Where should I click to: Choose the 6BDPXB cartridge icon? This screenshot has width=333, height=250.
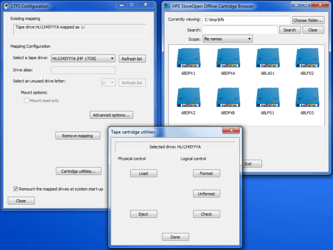228,98
